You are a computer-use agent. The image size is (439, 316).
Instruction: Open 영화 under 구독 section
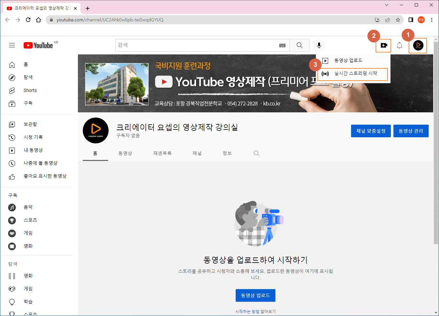[37, 246]
